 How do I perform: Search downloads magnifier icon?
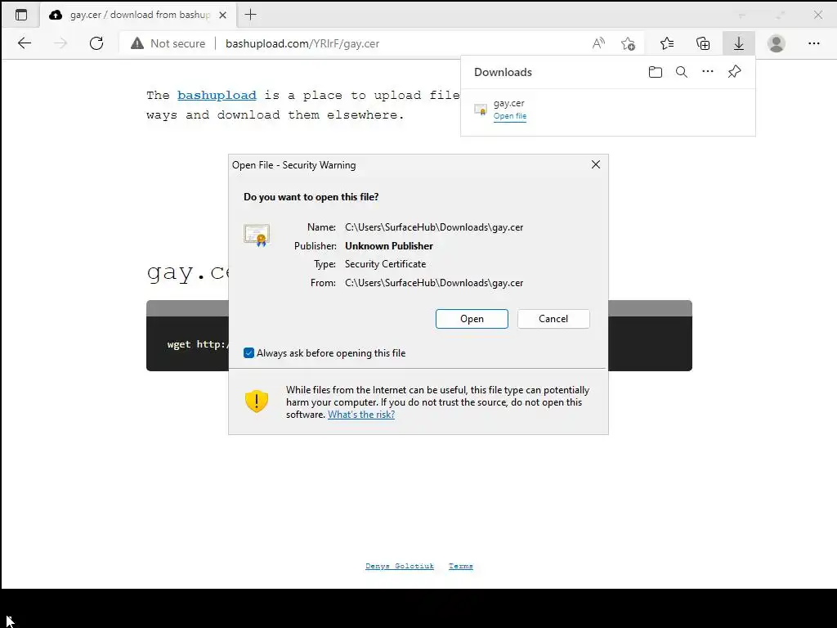coord(682,72)
